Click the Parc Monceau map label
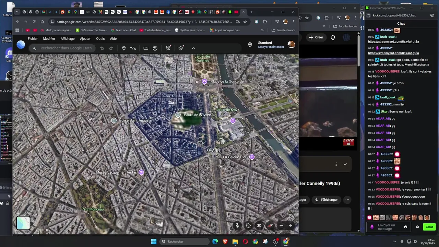The image size is (439, 247). [92, 209]
